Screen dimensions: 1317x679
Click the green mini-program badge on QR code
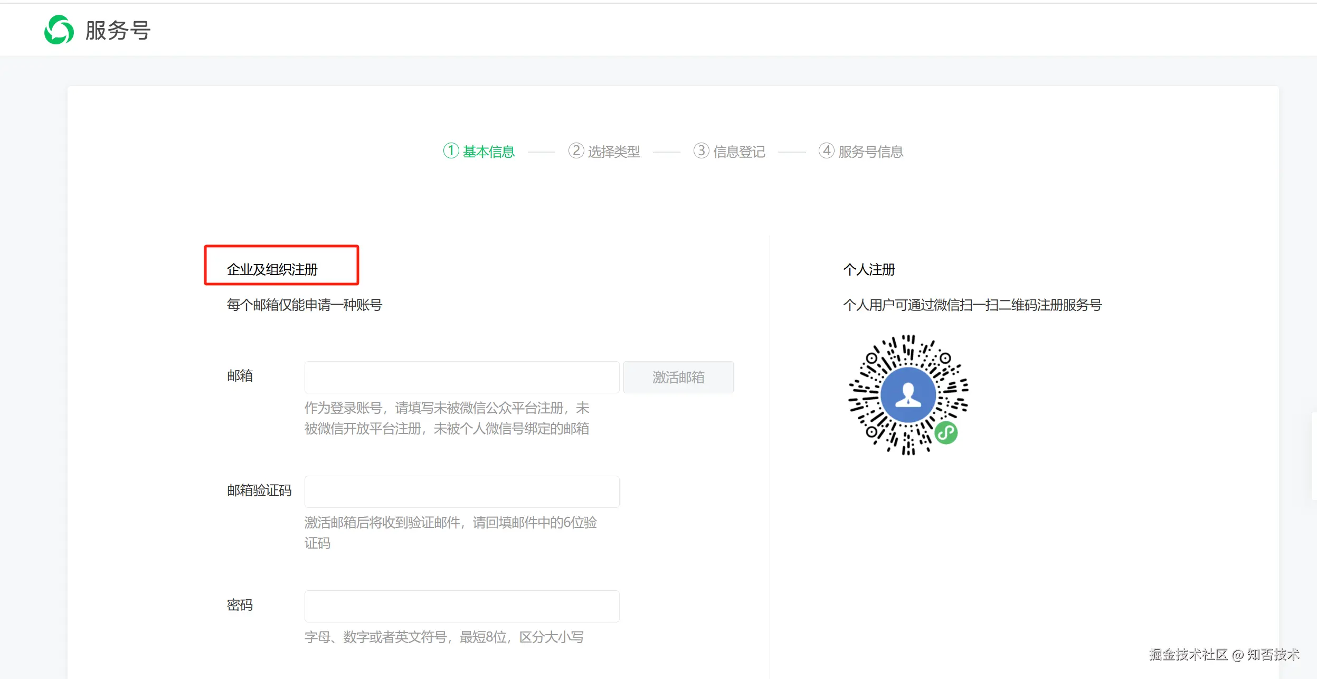[x=946, y=433]
